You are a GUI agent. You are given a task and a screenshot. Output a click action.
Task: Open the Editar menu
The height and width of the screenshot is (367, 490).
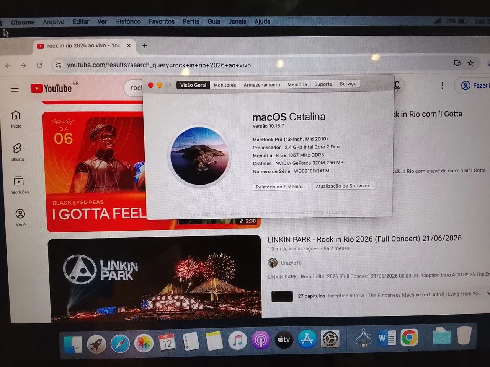81,22
